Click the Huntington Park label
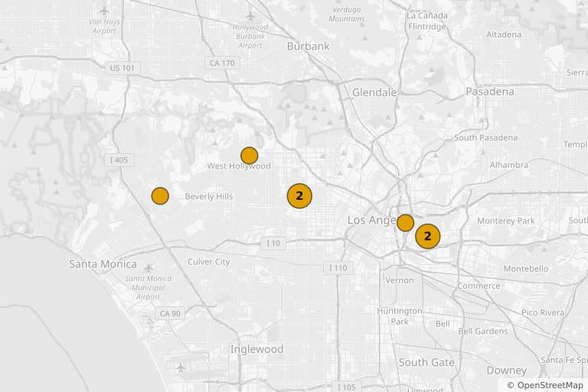This screenshot has height=392, width=588. [400, 316]
